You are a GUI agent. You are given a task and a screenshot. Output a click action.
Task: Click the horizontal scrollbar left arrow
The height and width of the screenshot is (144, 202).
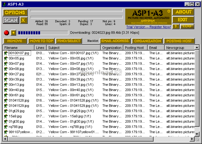point(5,139)
